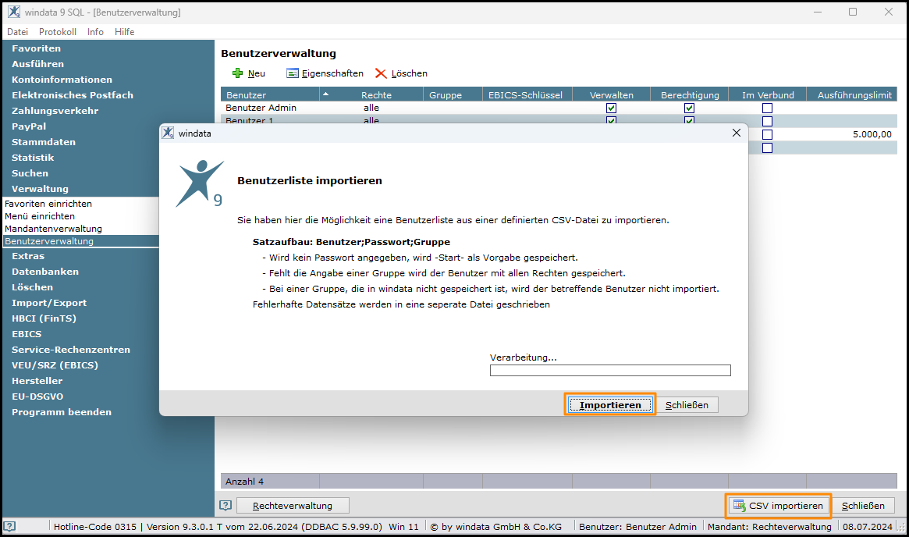Expand the EBICS sidebar section

tap(27, 334)
